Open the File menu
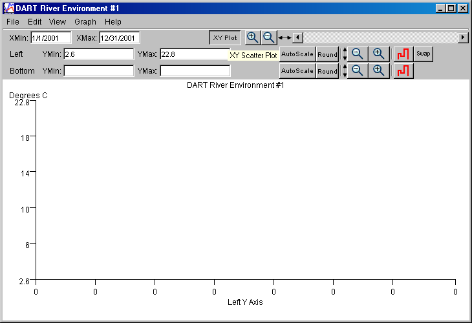 tap(13, 22)
